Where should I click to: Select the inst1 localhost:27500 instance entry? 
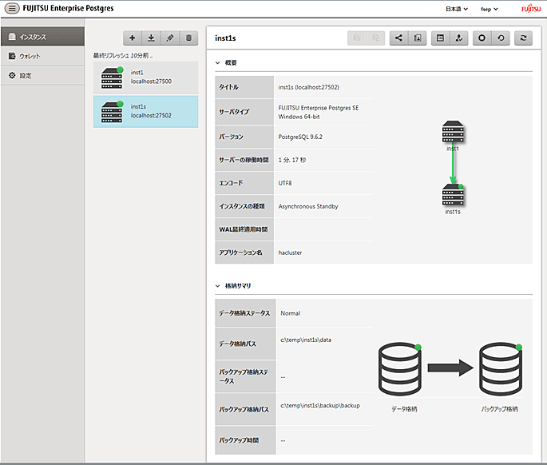point(145,77)
